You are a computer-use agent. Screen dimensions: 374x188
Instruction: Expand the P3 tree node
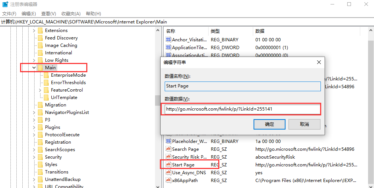(34, 120)
